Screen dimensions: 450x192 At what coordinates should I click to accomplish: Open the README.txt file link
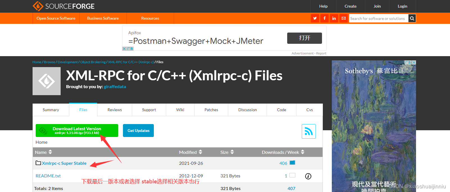point(48,176)
